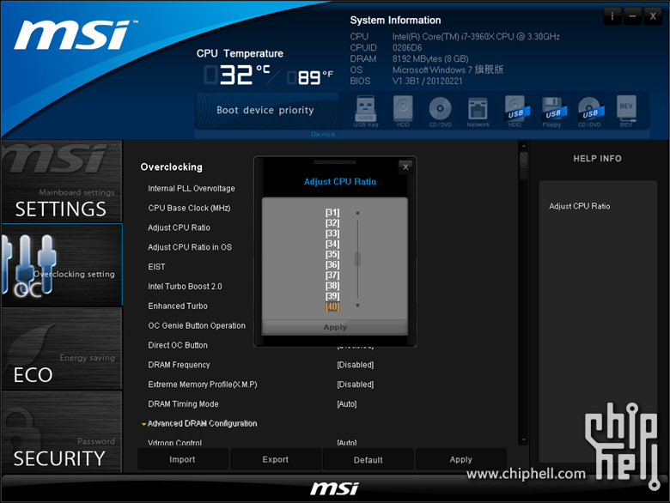Click the info 'i' button at top right
The height and width of the screenshot is (503, 670).
pyautogui.click(x=612, y=16)
